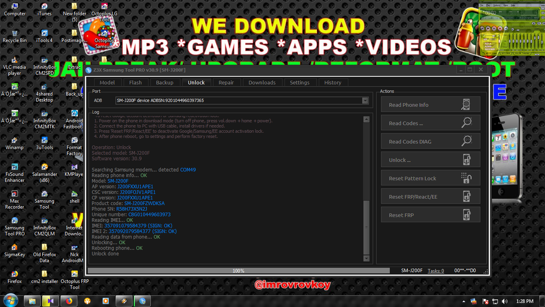Image resolution: width=545 pixels, height=307 pixels.
Task: Open the Salamander (x86) icon
Action: pos(44,174)
